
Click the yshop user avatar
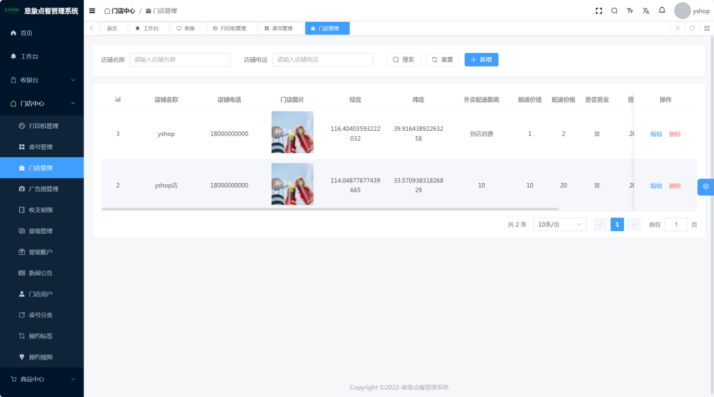tap(682, 11)
